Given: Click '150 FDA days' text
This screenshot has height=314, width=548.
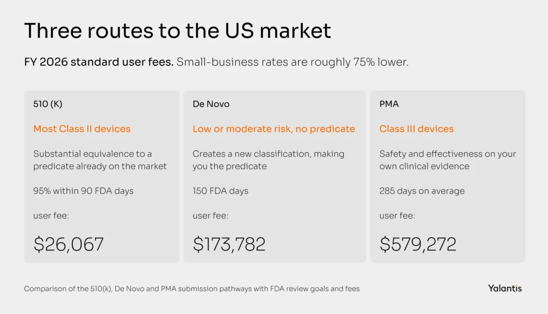Looking at the screenshot, I should (x=221, y=191).
